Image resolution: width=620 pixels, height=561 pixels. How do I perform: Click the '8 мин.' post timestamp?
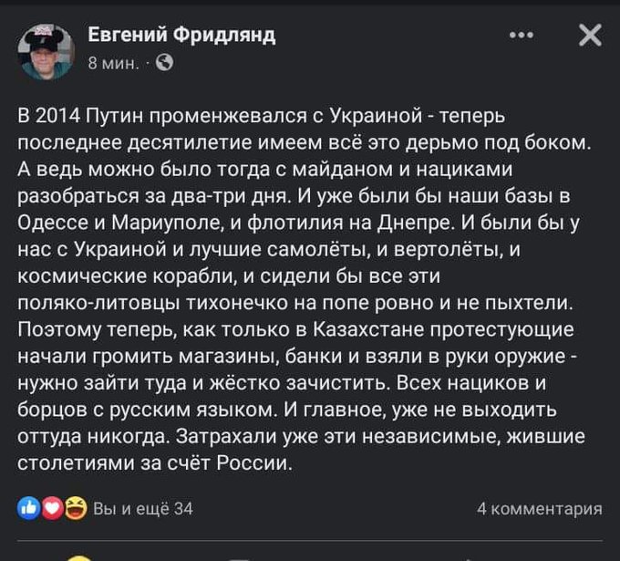click(x=114, y=63)
